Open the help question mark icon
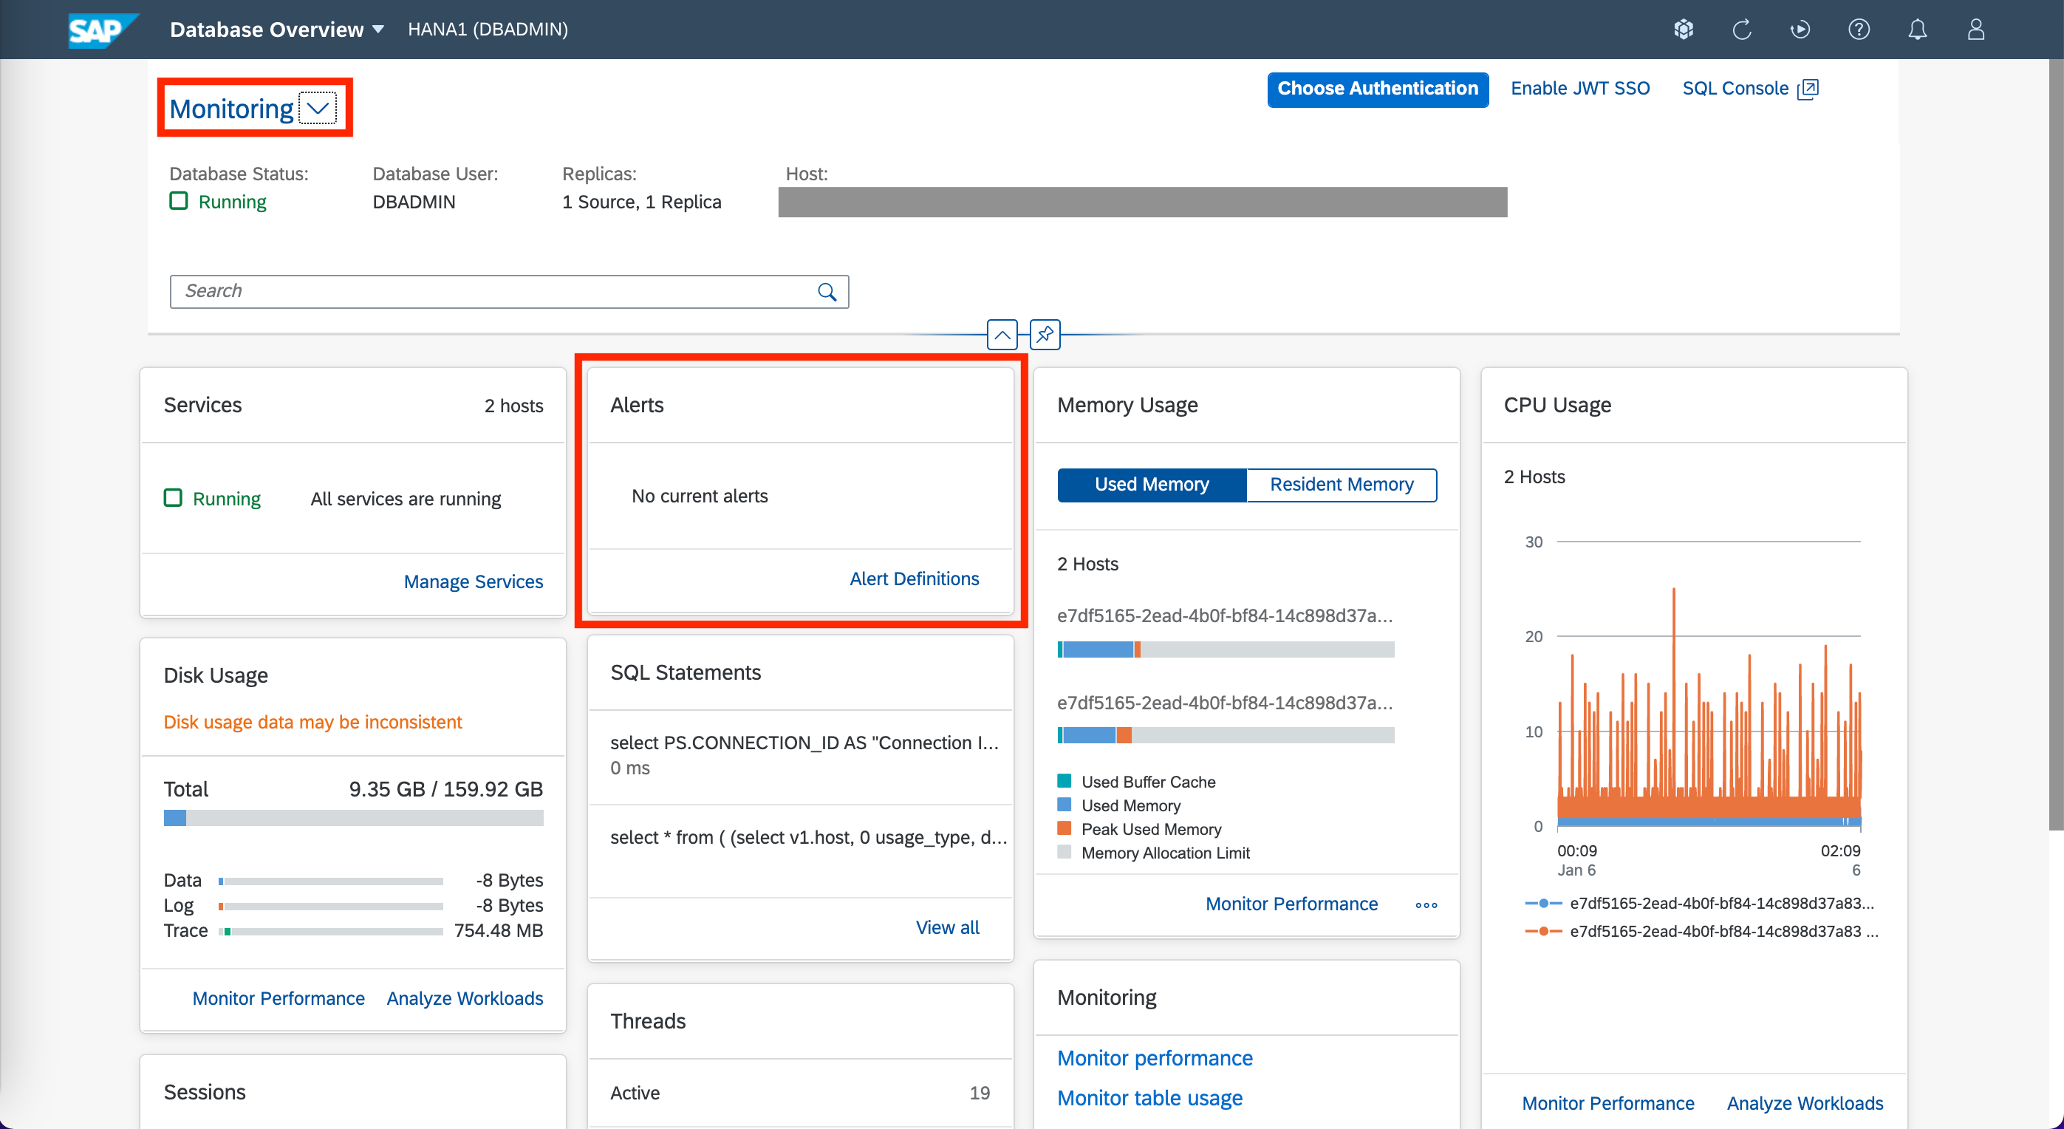This screenshot has width=2064, height=1129. [1859, 30]
